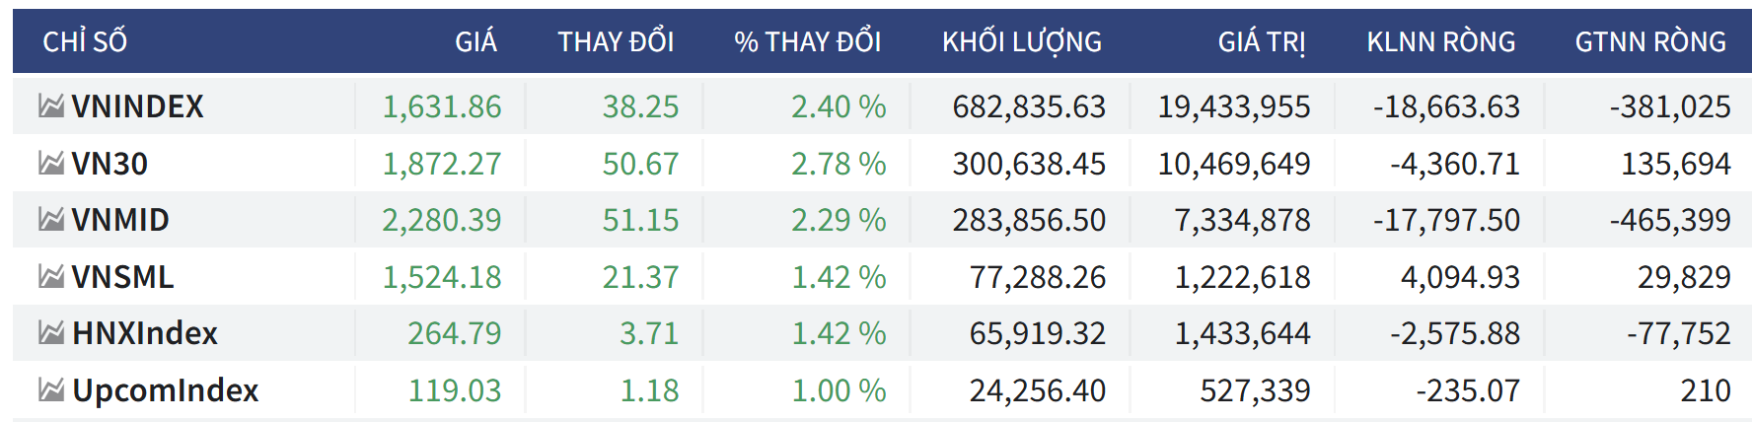This screenshot has width=1752, height=422.
Task: Click the % THAY ĐỔI column header
Action: pos(807,41)
